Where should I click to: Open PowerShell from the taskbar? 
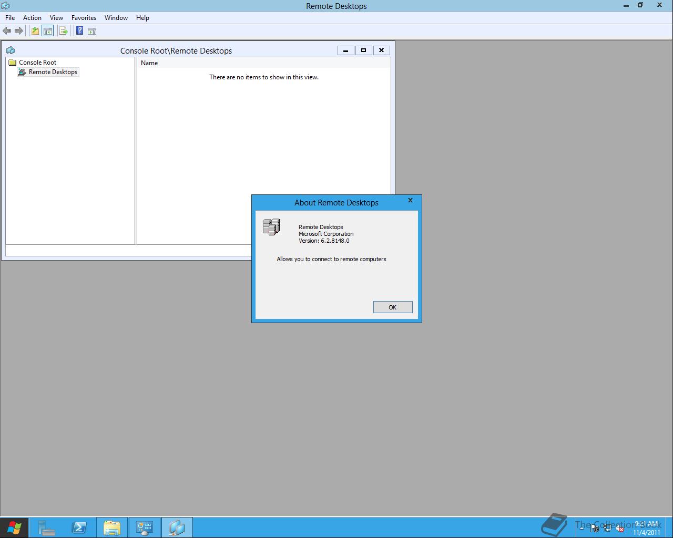(79, 527)
